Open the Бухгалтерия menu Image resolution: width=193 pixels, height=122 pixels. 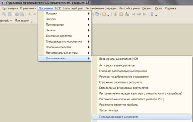10,9
